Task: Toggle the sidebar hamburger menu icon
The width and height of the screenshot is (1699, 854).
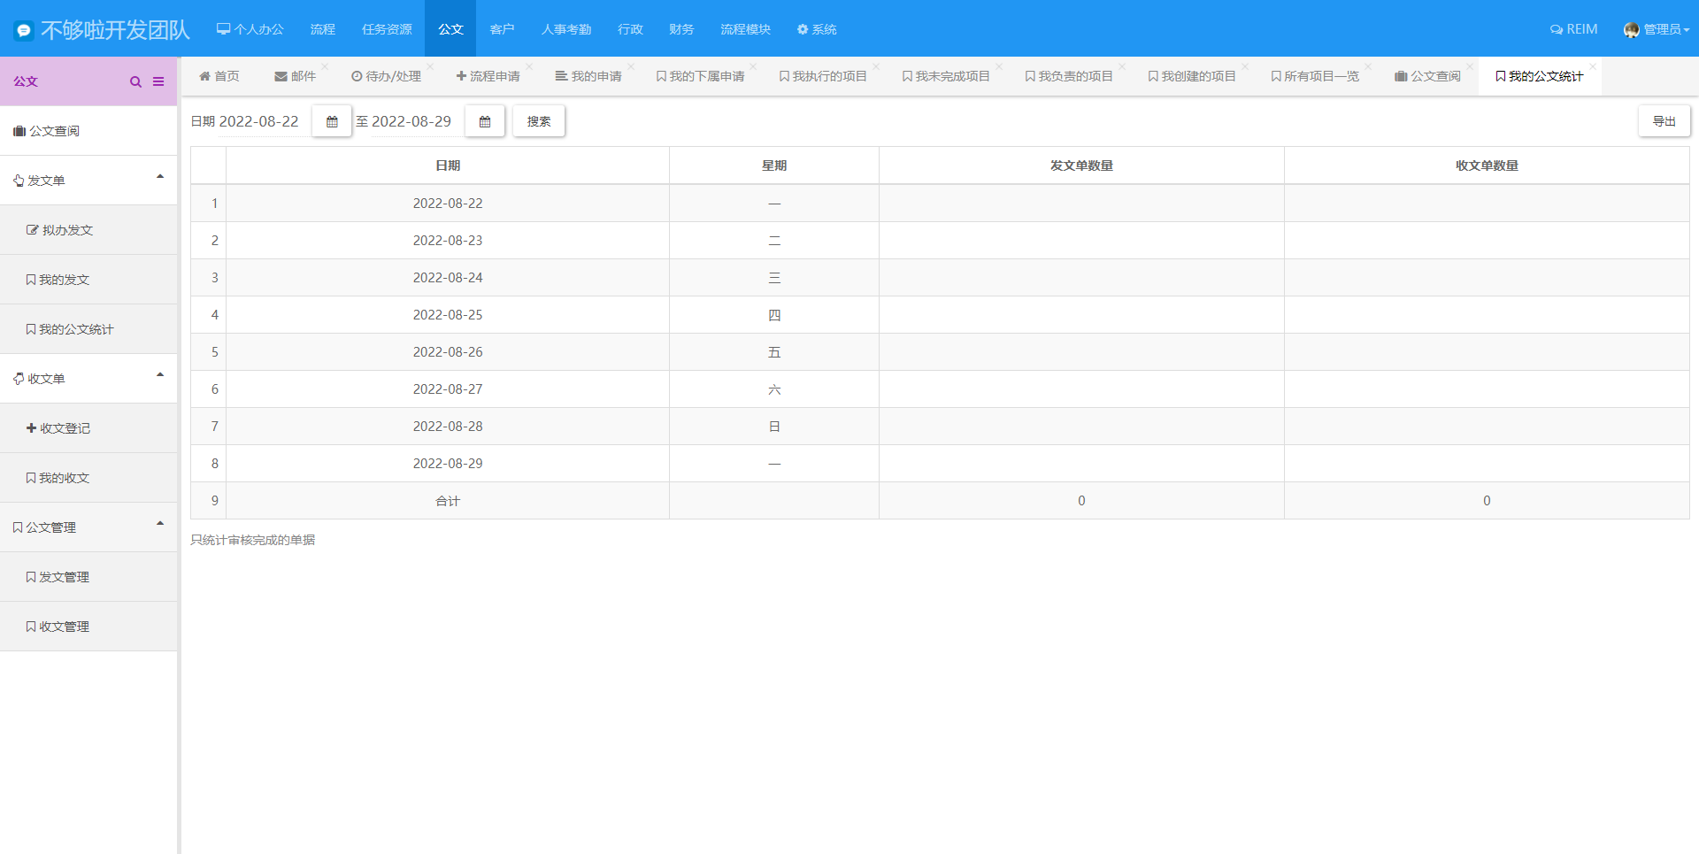Action: pyautogui.click(x=158, y=81)
